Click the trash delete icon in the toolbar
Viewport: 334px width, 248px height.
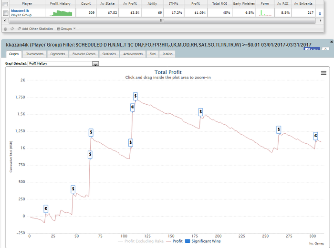pyautogui.click(x=5, y=29)
